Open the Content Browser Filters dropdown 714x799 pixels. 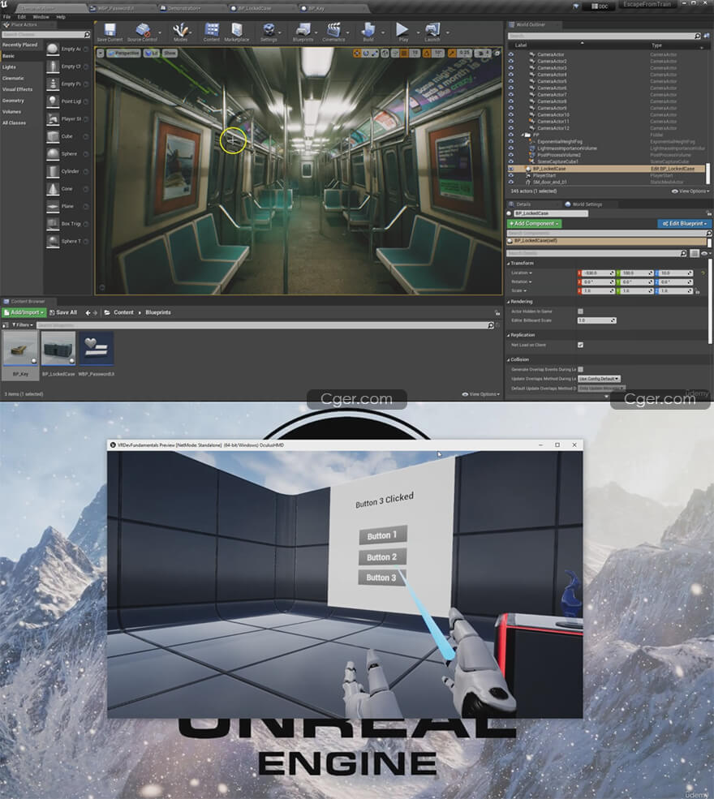click(23, 325)
